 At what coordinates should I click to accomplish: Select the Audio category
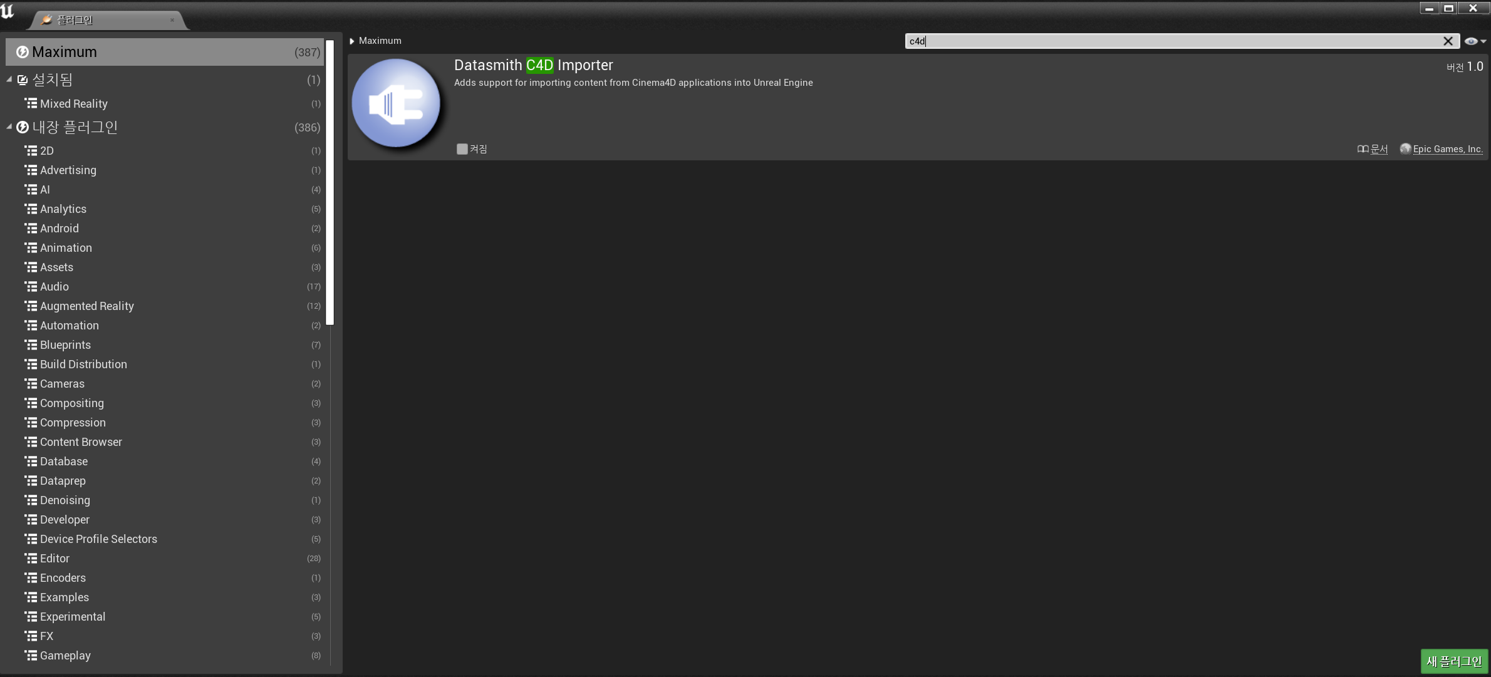[165, 287]
